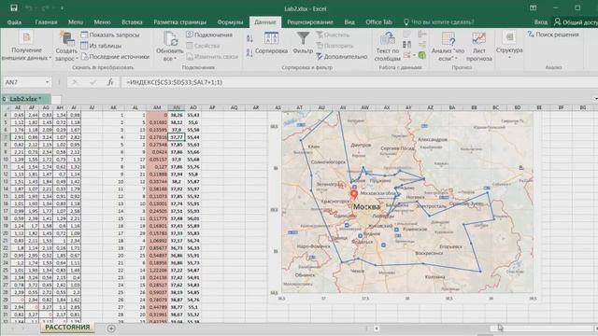The height and width of the screenshot is (336, 598).
Task: Click cell containing 1,06992
Action: (157, 241)
